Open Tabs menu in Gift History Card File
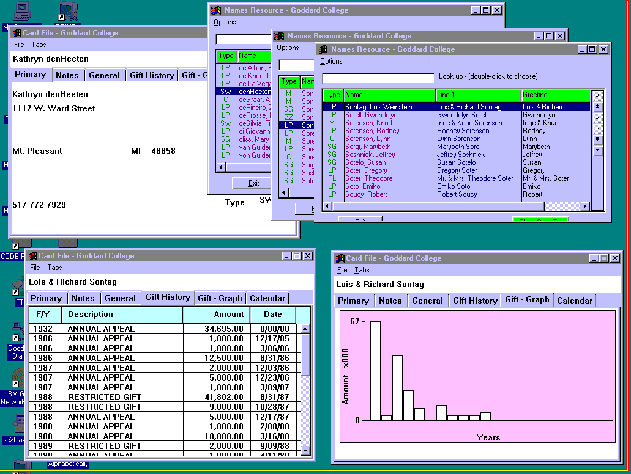Viewport: 631px width, 474px height. pos(54,268)
